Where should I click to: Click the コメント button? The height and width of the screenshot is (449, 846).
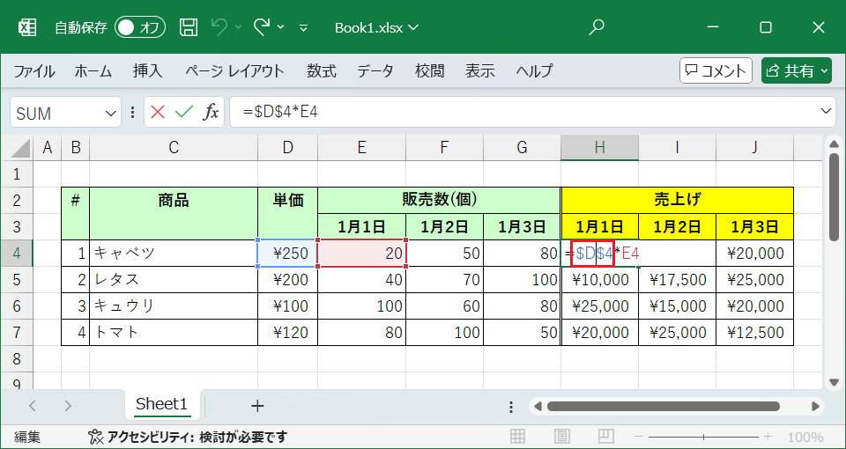[x=716, y=71]
